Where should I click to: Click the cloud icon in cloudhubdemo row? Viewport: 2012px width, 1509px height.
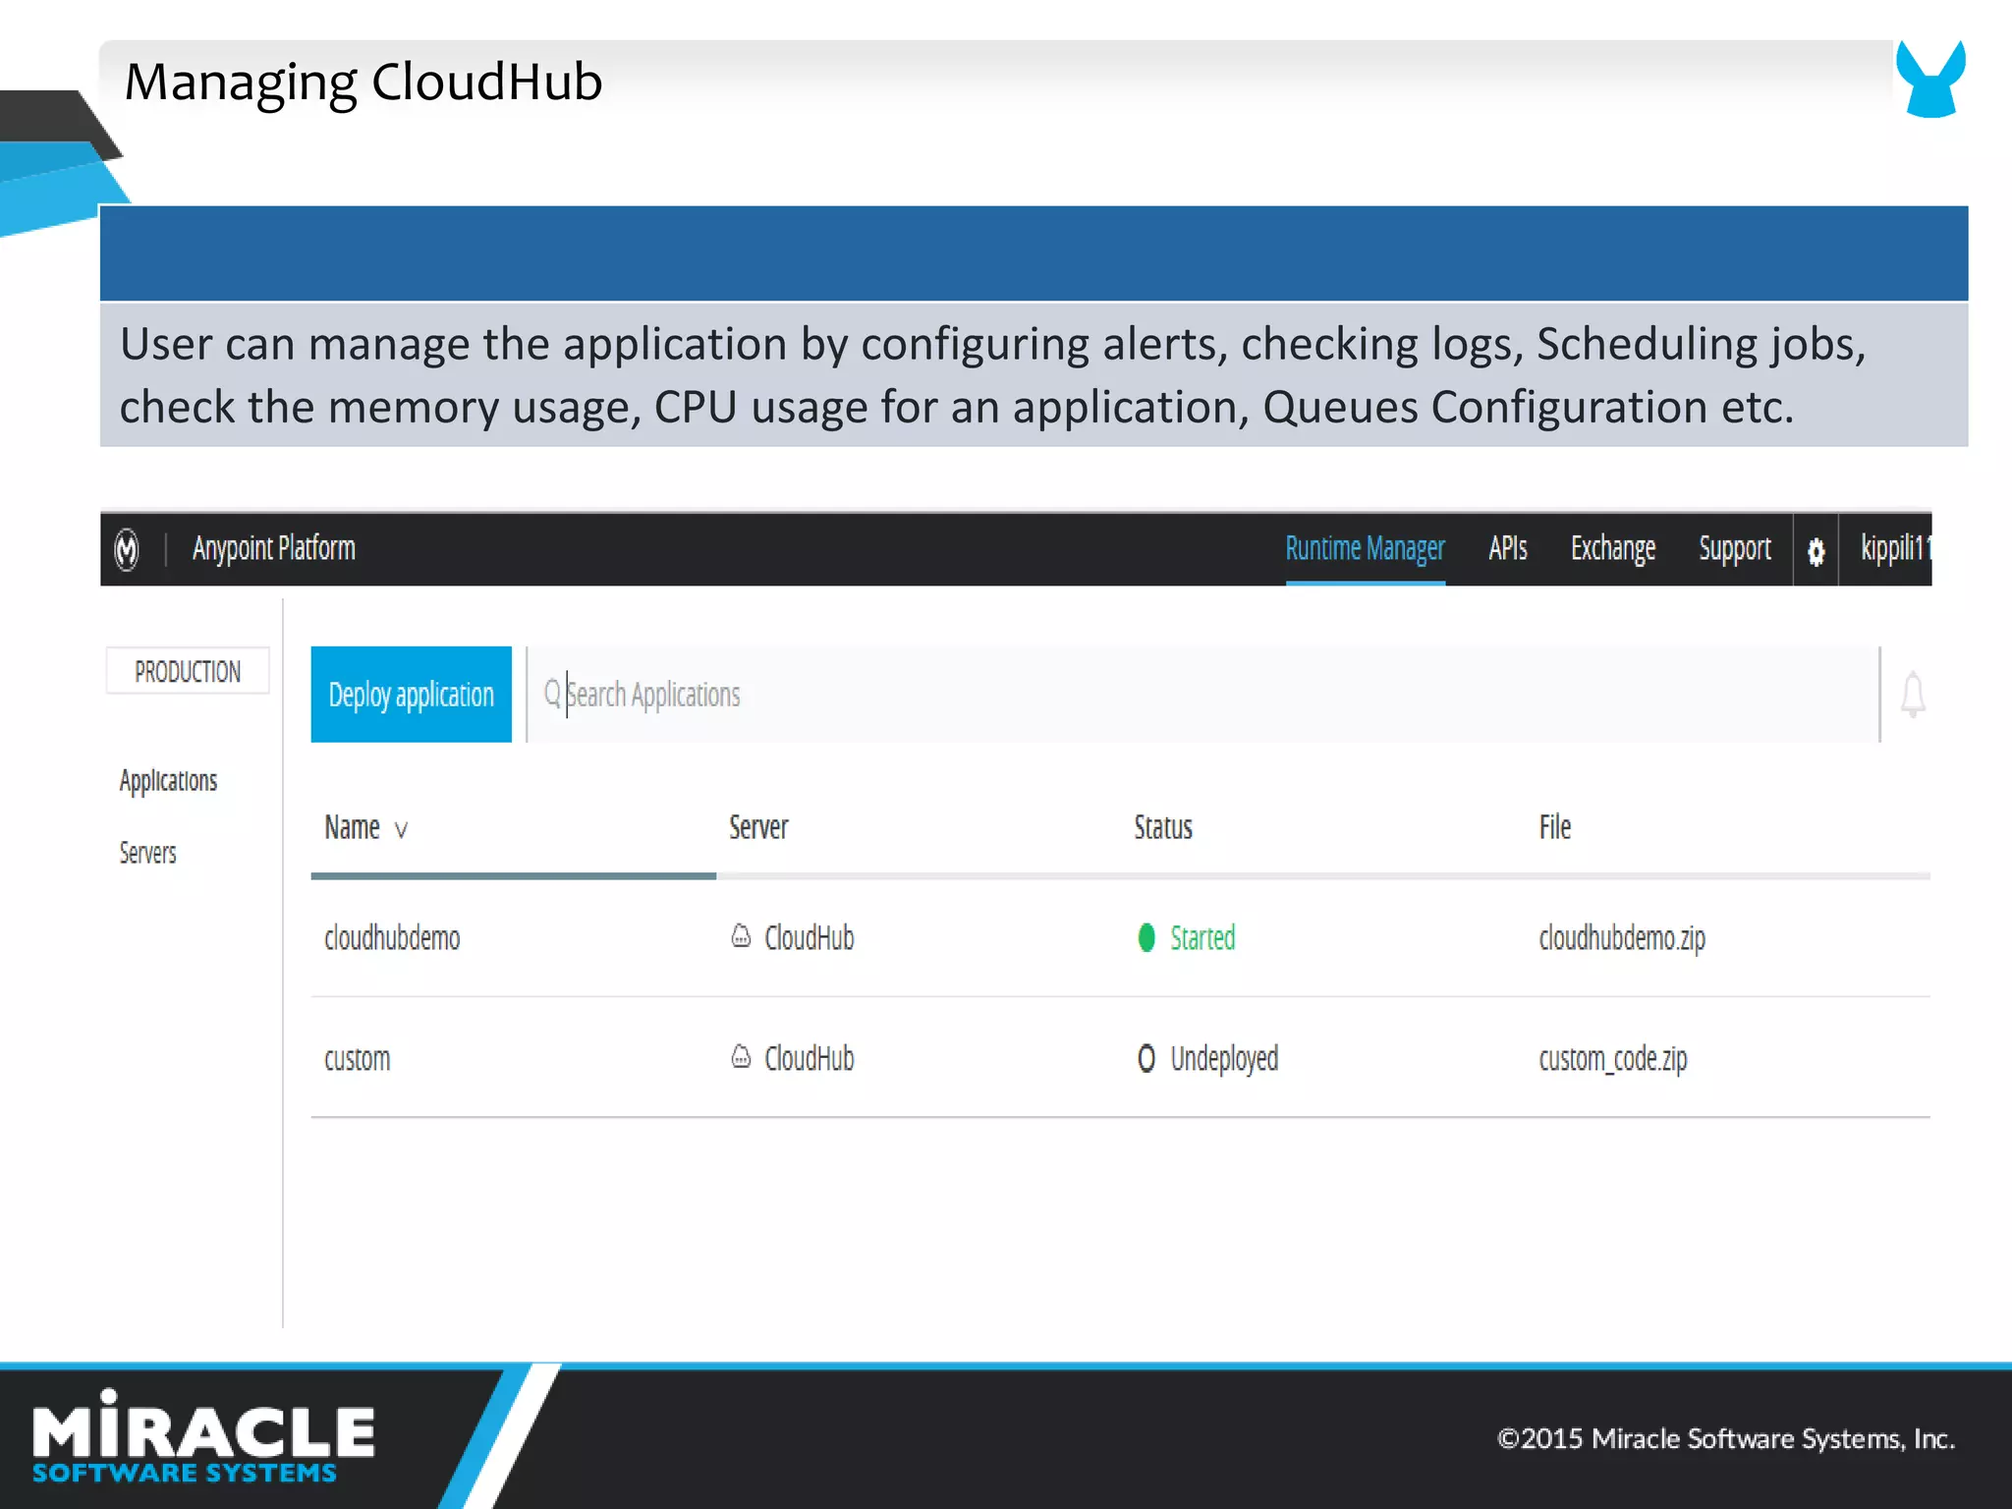(741, 935)
